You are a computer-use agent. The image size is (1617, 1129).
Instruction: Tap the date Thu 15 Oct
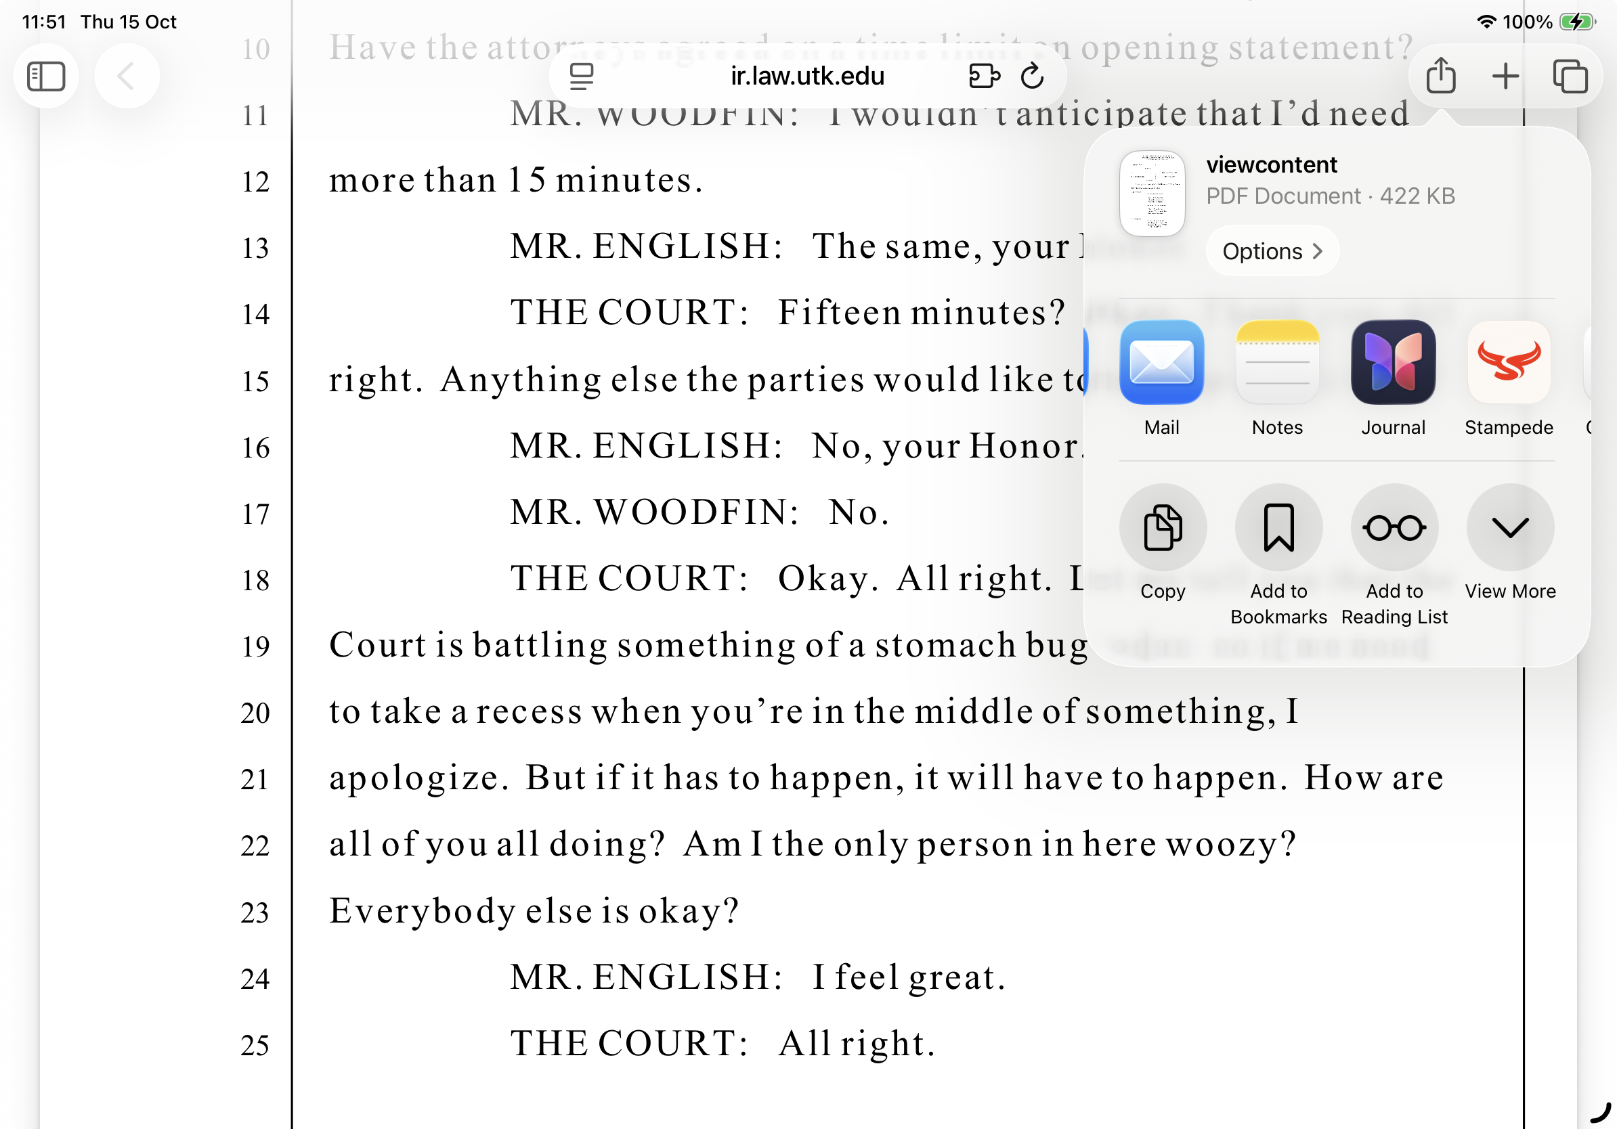coord(128,22)
